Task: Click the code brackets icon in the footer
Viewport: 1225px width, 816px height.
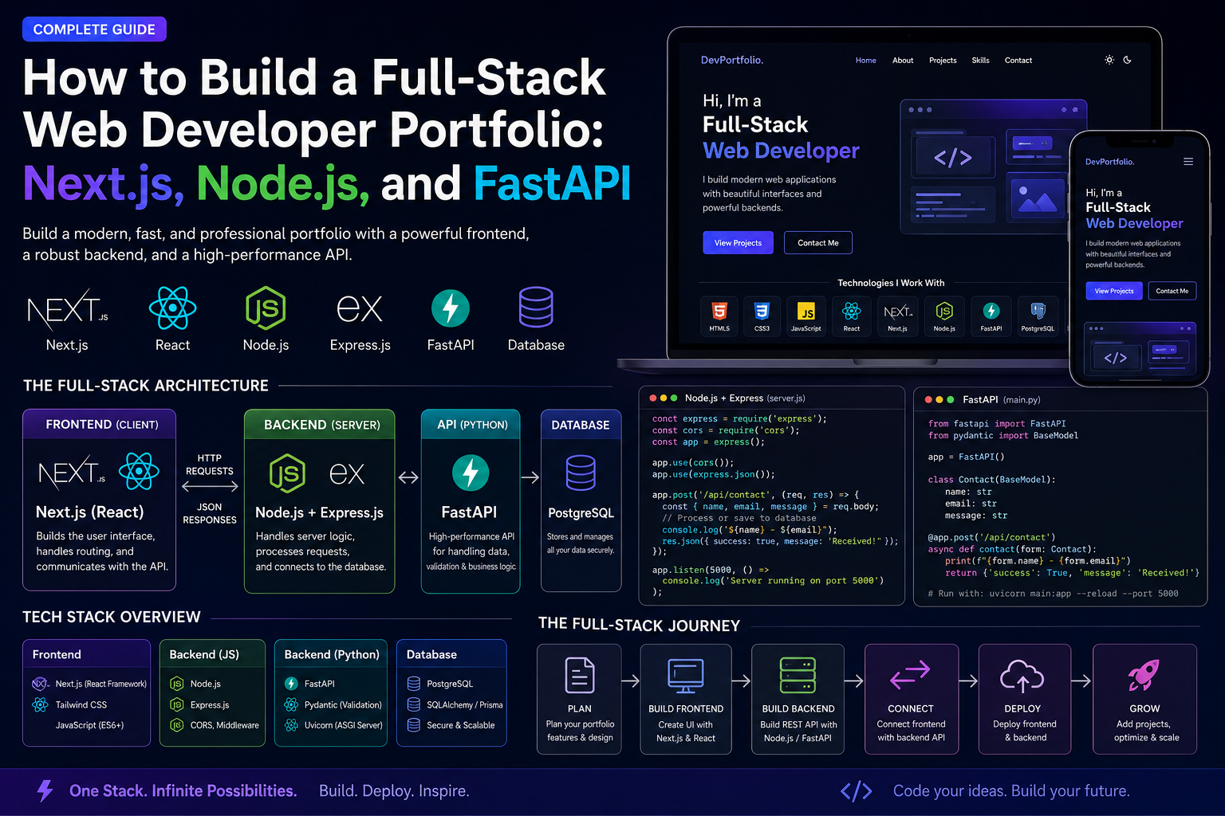Action: click(x=857, y=791)
